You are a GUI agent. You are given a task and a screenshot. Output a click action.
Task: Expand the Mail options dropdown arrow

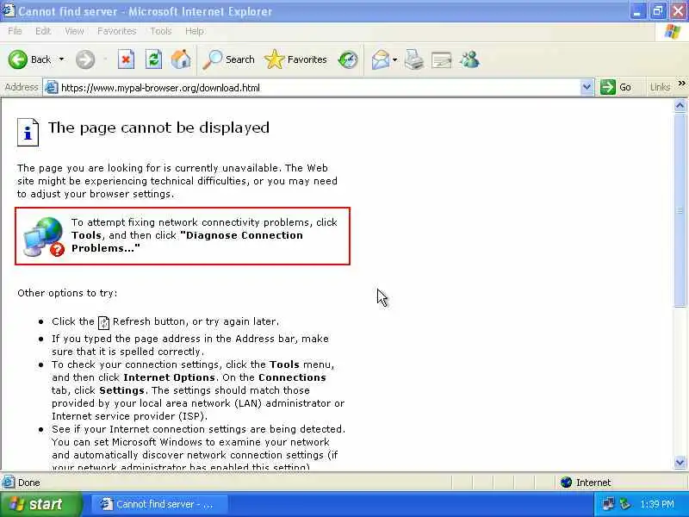point(395,59)
